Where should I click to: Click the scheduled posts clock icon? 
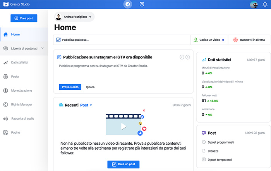click(204, 142)
